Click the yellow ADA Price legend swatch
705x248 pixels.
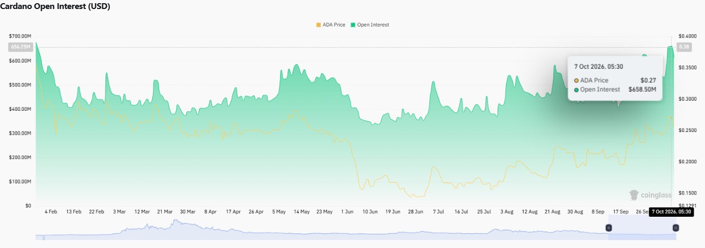click(x=318, y=25)
